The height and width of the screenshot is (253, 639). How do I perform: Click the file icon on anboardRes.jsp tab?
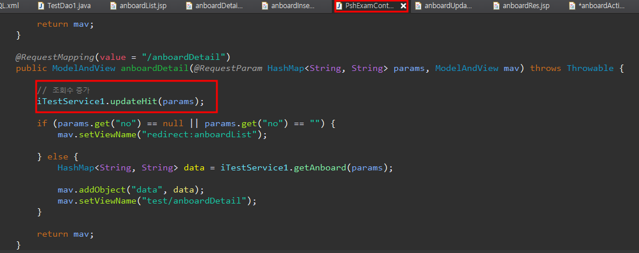pyautogui.click(x=496, y=6)
